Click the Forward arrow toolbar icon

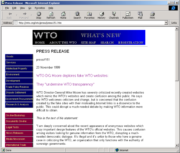(x=25, y=14)
